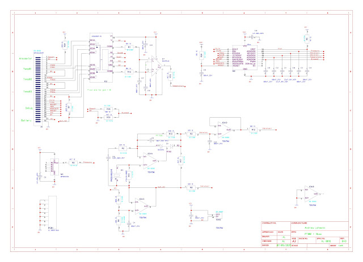This screenshot has width=363, height=262.
Task: Select the IC4:E power supply block
Action: point(218,216)
